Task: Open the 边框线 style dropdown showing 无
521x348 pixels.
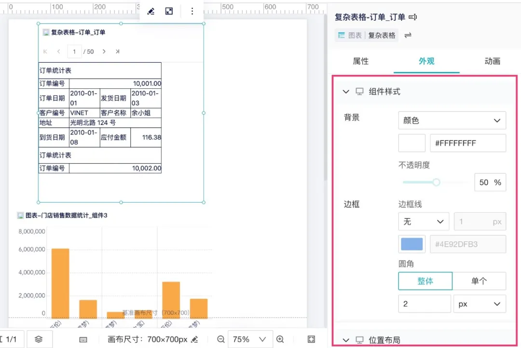Action: pos(424,222)
